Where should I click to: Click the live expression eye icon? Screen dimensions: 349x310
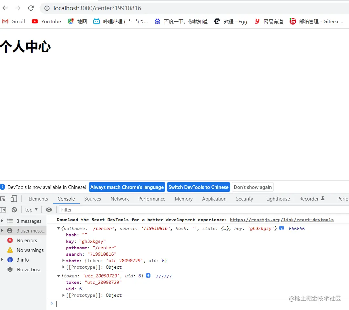[x=49, y=210]
